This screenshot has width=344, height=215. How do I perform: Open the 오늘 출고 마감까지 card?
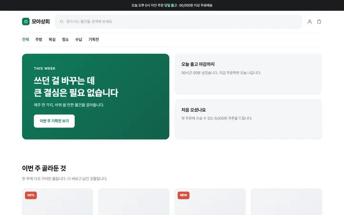pyautogui.click(x=248, y=74)
